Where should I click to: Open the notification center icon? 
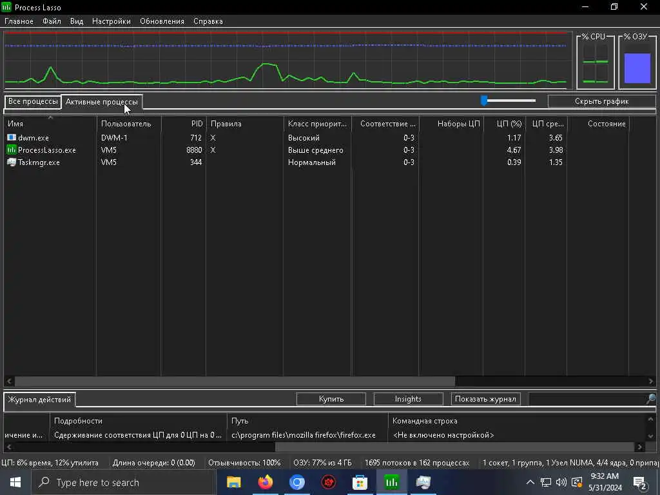(640, 483)
